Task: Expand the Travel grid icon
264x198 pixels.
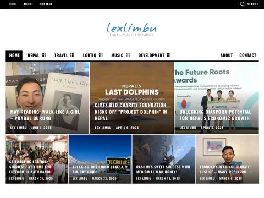Action: [73, 55]
